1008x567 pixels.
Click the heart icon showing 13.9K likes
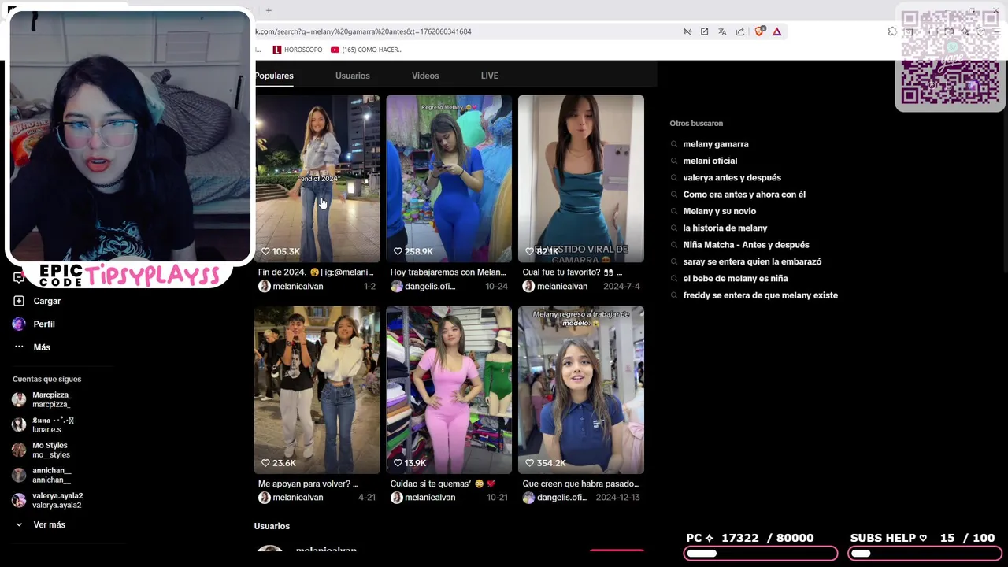398,463
